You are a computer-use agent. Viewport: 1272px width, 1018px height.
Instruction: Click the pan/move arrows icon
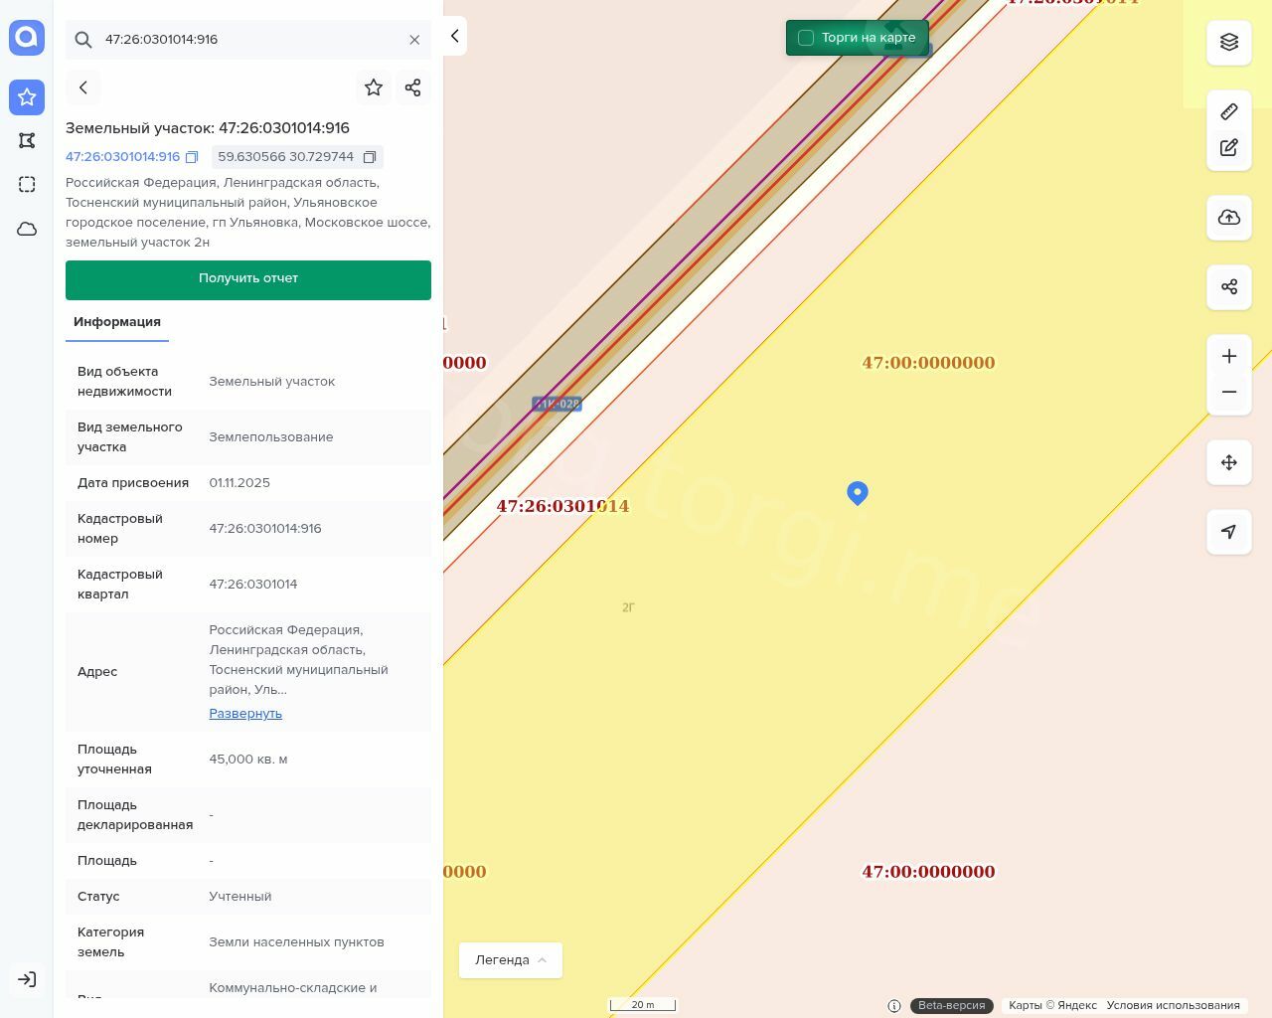[1229, 462]
